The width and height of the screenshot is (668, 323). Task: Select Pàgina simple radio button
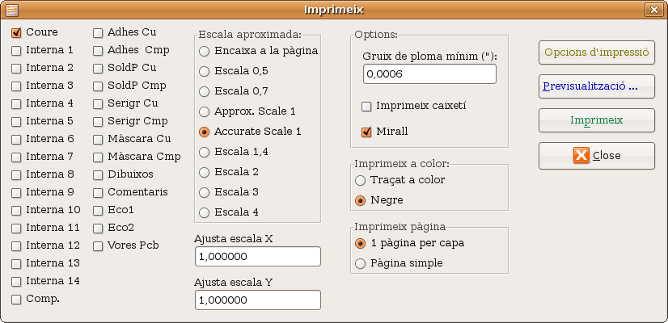click(361, 263)
